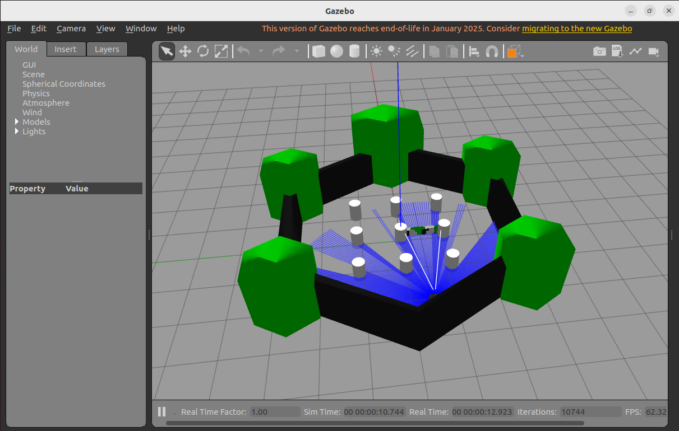Insert a box into the scene

tap(318, 51)
